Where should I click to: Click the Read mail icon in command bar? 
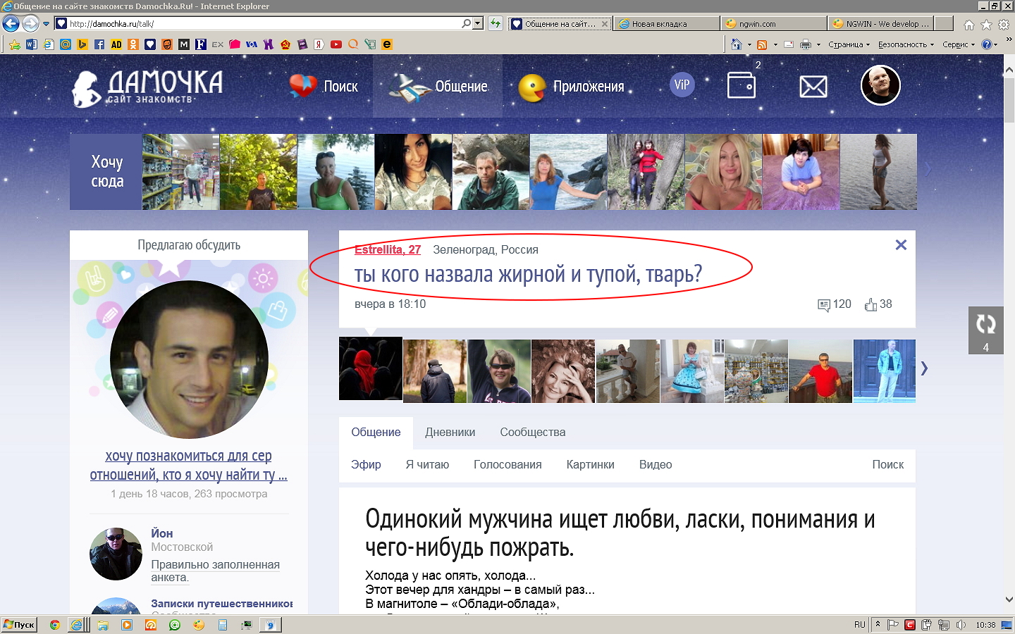[x=789, y=44]
